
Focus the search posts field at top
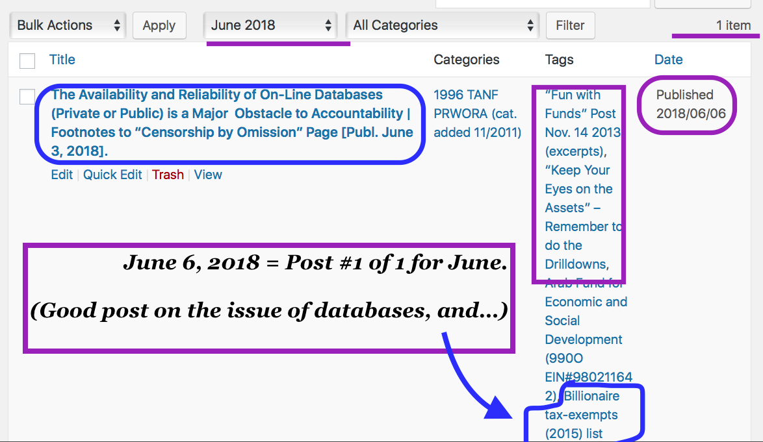coord(542,3)
